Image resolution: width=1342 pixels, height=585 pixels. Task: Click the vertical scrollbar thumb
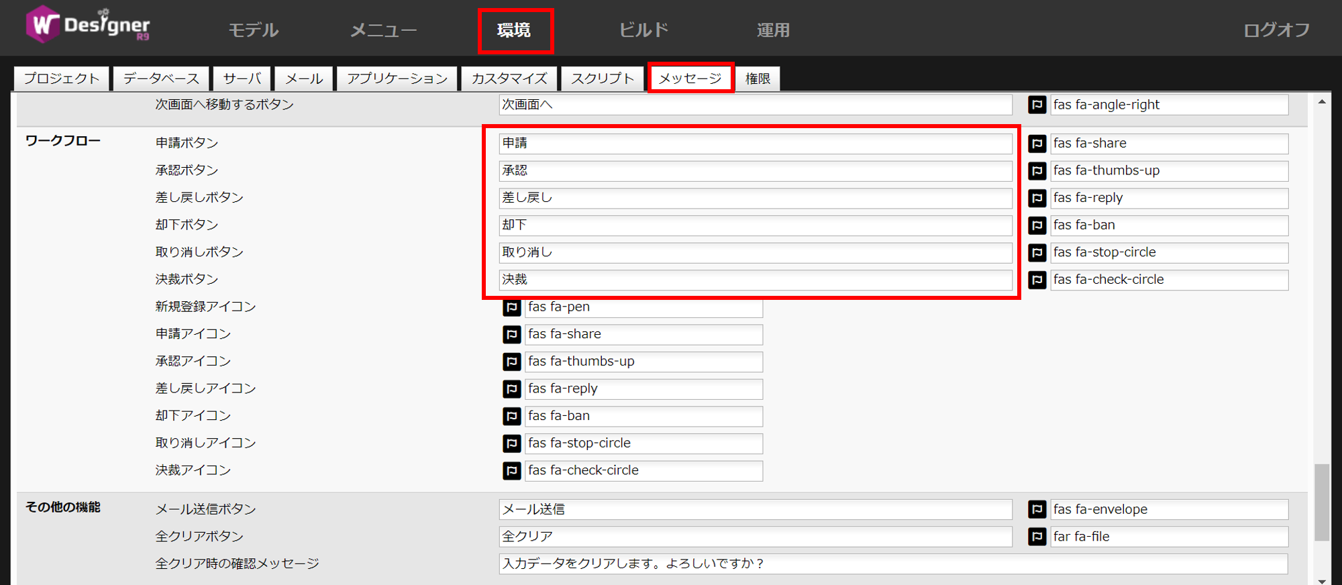(x=1322, y=502)
